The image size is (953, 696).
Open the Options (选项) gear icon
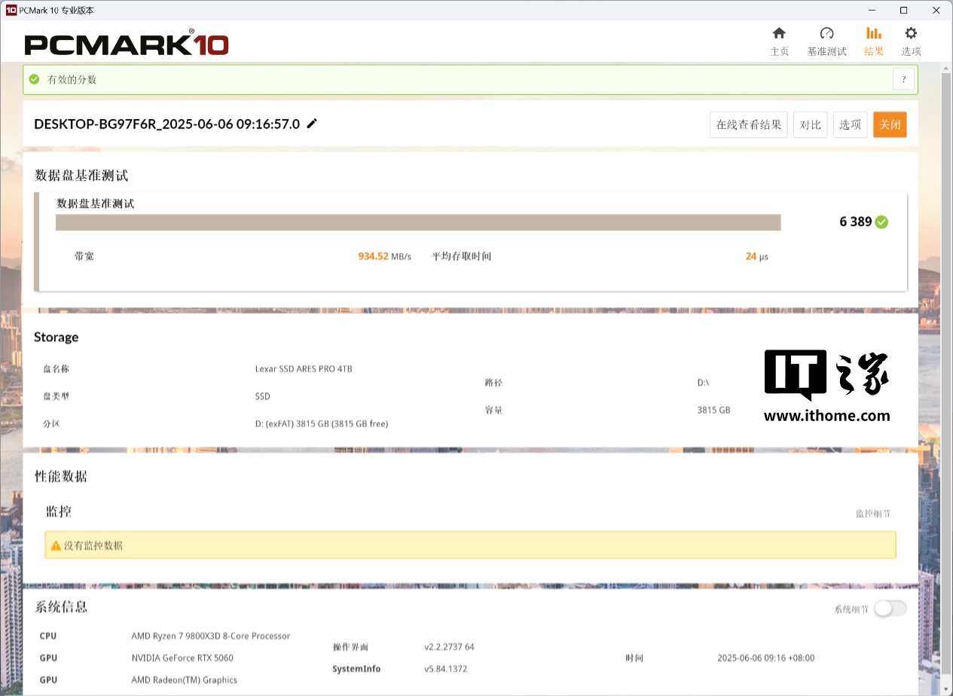pyautogui.click(x=911, y=34)
